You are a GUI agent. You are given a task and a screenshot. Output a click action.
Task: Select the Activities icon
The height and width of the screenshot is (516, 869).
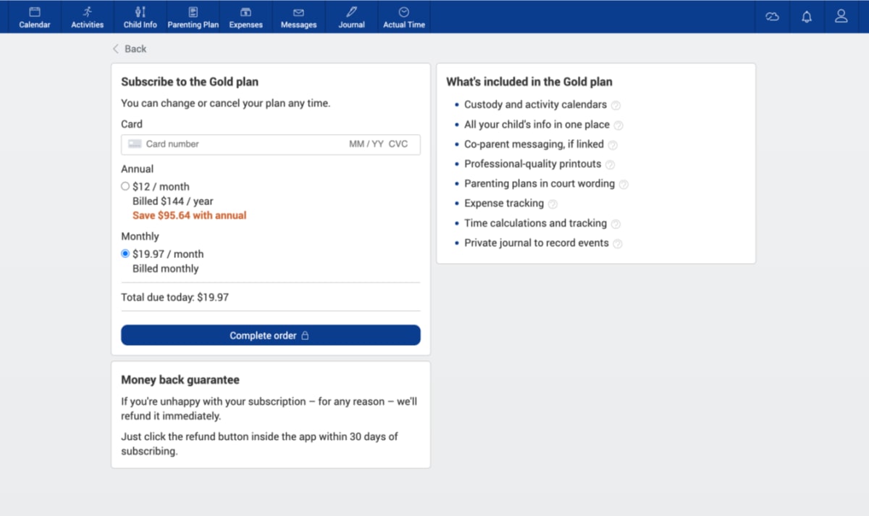point(87,16)
